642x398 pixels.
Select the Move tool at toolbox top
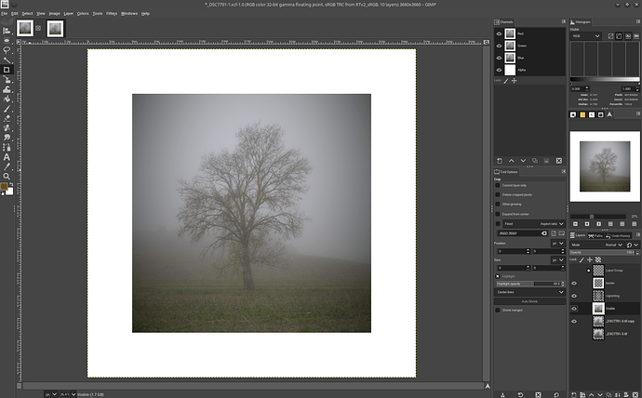tap(7, 31)
